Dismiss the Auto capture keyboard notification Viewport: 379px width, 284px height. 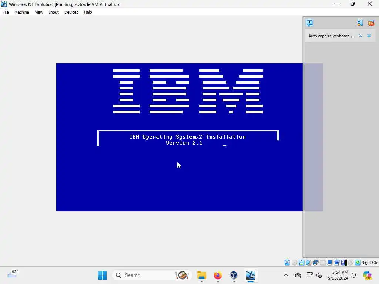coord(369,35)
